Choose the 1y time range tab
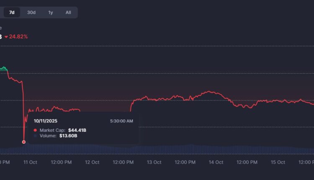This screenshot has width=314, height=180. [x=51, y=13]
